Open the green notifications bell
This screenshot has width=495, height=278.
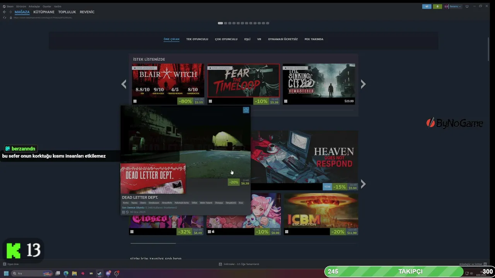pos(438,7)
